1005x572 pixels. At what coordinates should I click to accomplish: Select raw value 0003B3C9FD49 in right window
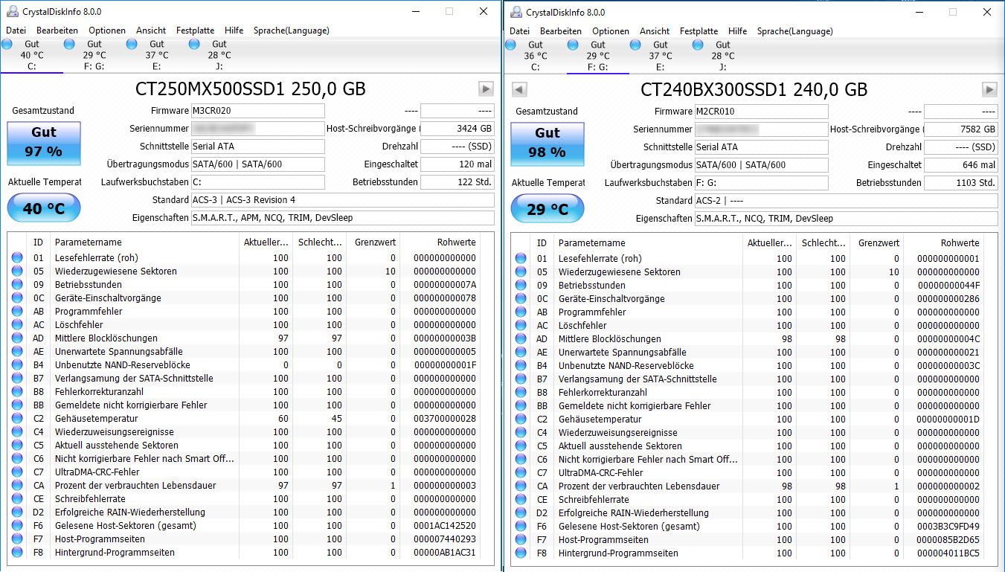tap(948, 527)
